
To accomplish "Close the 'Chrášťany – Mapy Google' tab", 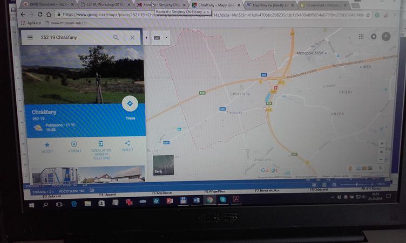I will [239, 5].
